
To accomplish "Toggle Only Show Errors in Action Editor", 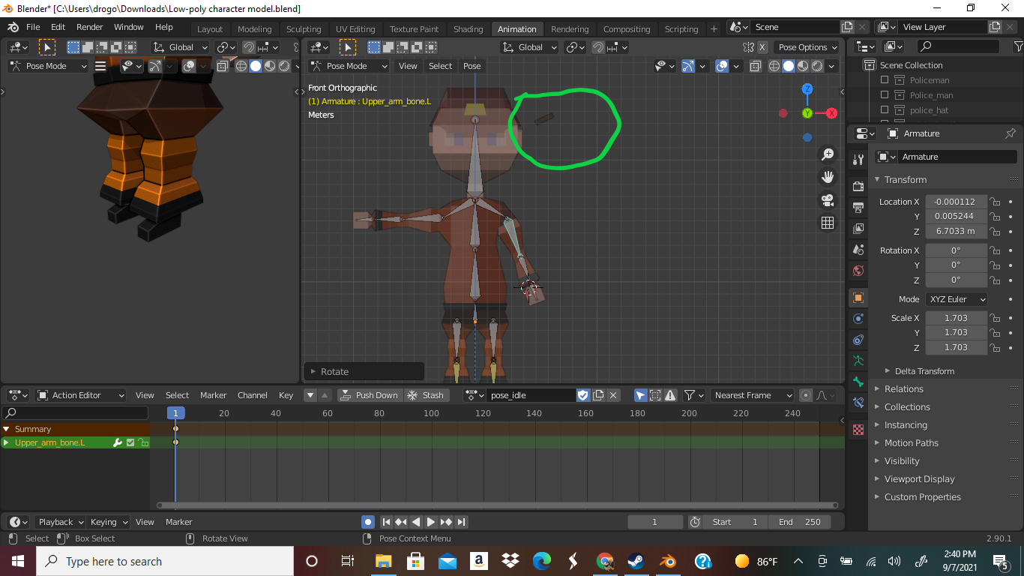I will (670, 395).
